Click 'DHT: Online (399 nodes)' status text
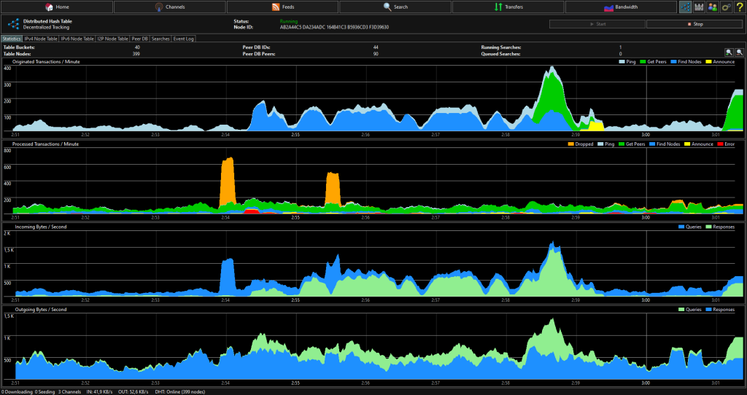The width and height of the screenshot is (747, 395). pyautogui.click(x=180, y=391)
